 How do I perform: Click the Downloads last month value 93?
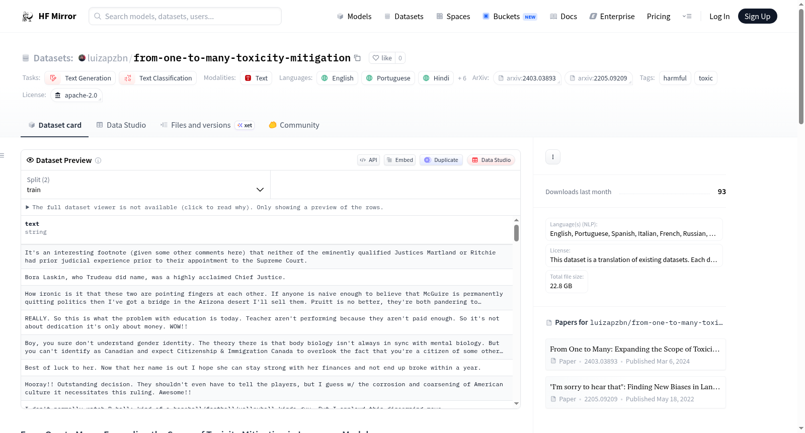pos(722,192)
